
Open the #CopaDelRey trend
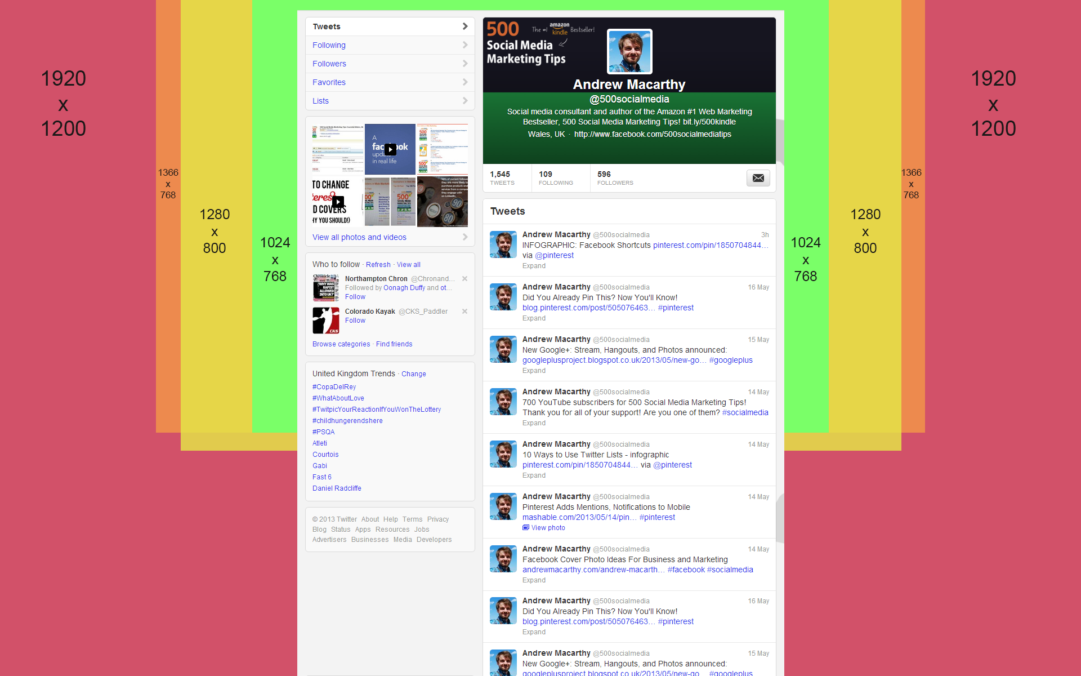[x=334, y=387]
